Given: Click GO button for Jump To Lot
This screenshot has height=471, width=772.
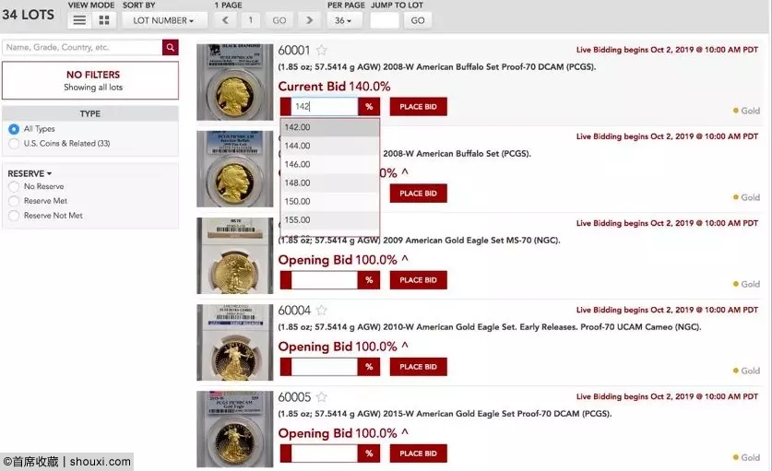Looking at the screenshot, I should pos(418,20).
